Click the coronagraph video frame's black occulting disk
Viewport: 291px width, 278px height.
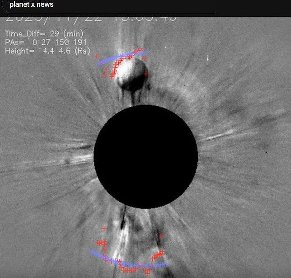(x=145, y=157)
